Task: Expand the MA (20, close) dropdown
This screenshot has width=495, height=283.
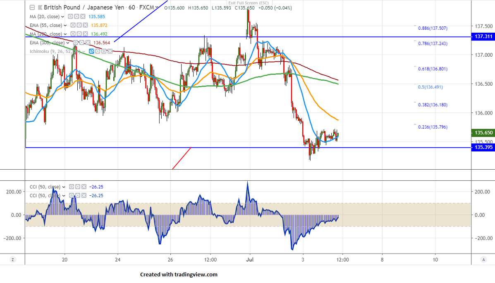Action: (x=62, y=17)
